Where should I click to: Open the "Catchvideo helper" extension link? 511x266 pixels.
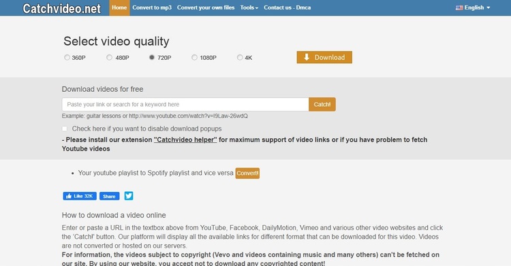tap(185, 140)
